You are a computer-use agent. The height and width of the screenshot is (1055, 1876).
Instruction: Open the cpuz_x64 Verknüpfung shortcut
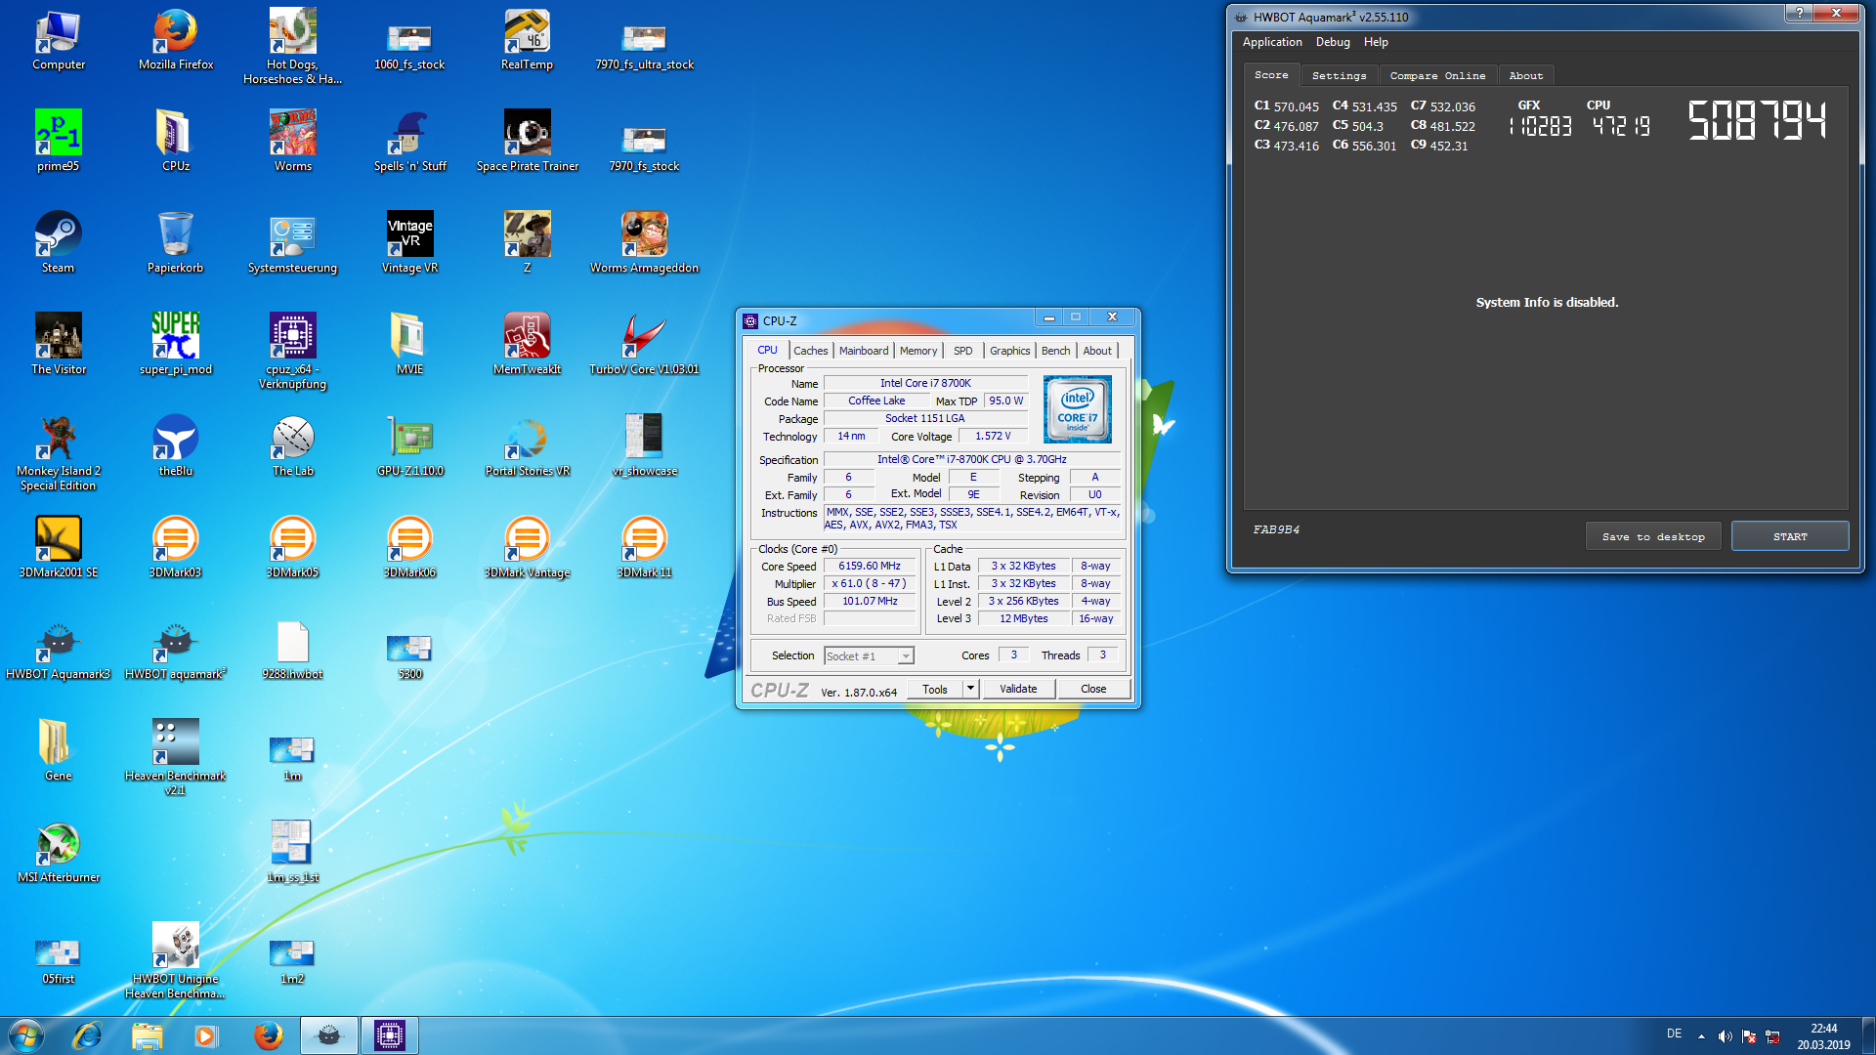click(x=292, y=351)
